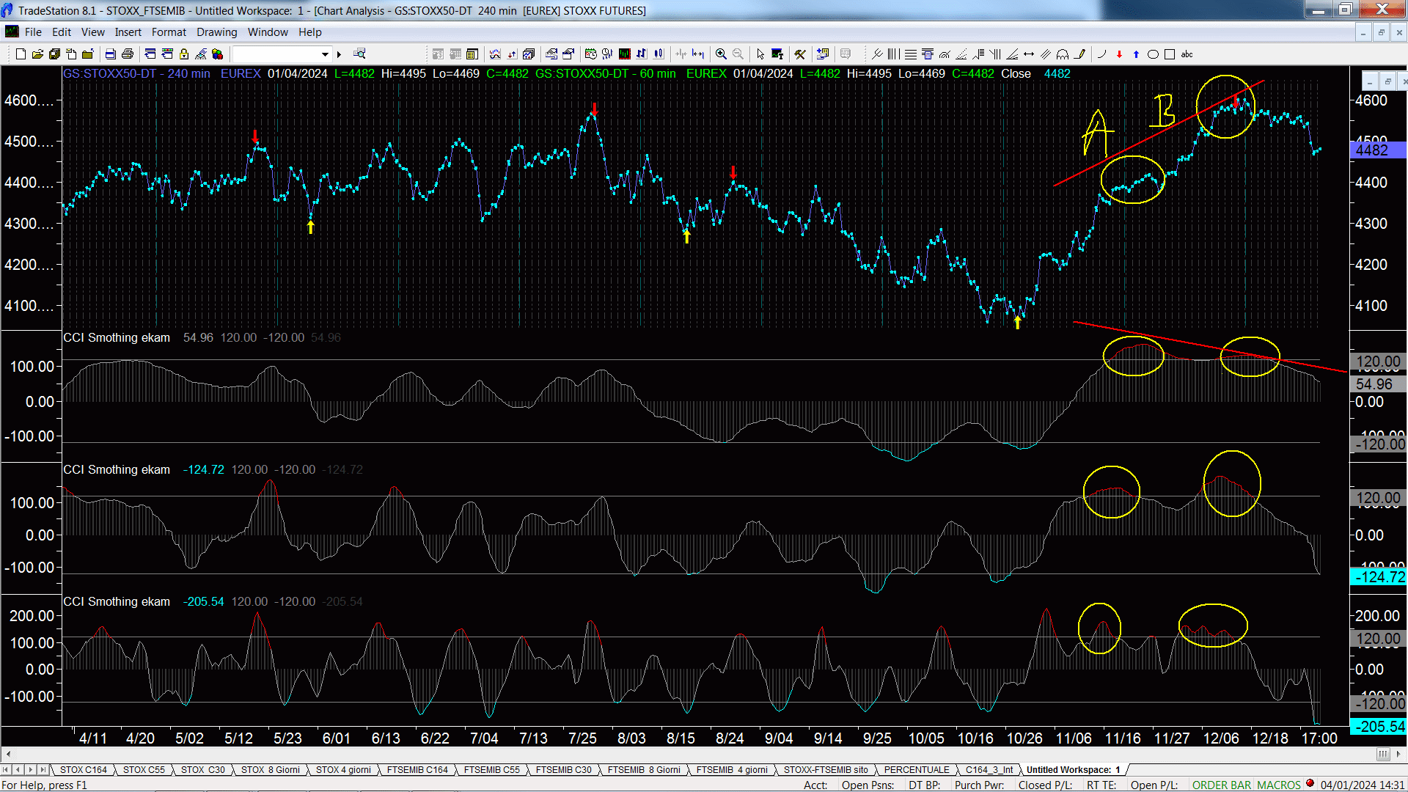The height and width of the screenshot is (792, 1408).
Task: Click the -205.54 CCI value label on axis
Action: click(1378, 727)
